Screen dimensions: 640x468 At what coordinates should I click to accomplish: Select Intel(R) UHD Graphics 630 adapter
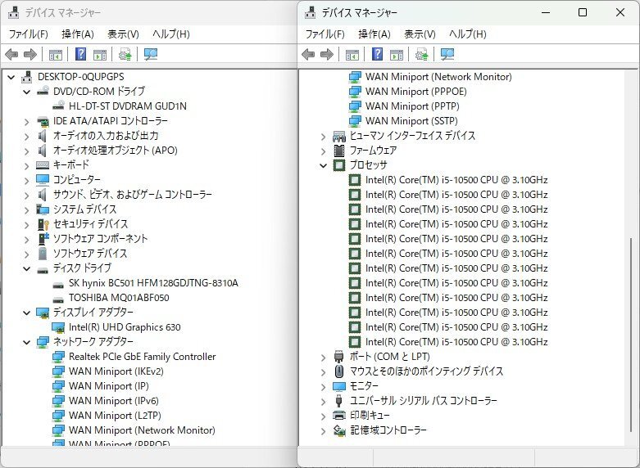click(x=125, y=327)
